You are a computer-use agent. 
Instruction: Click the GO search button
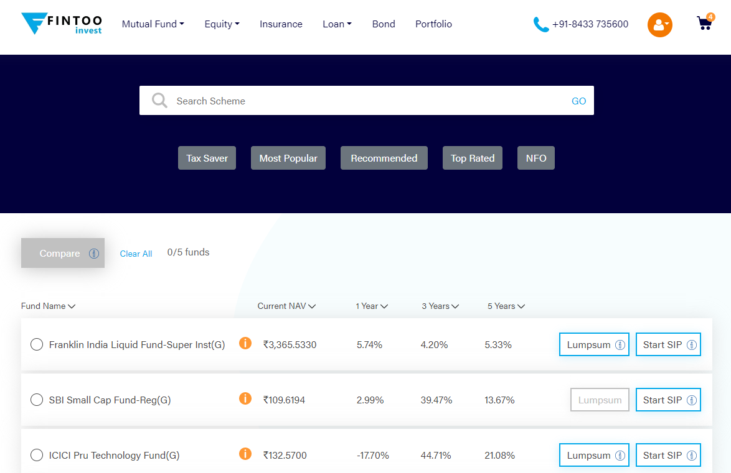pyautogui.click(x=578, y=101)
